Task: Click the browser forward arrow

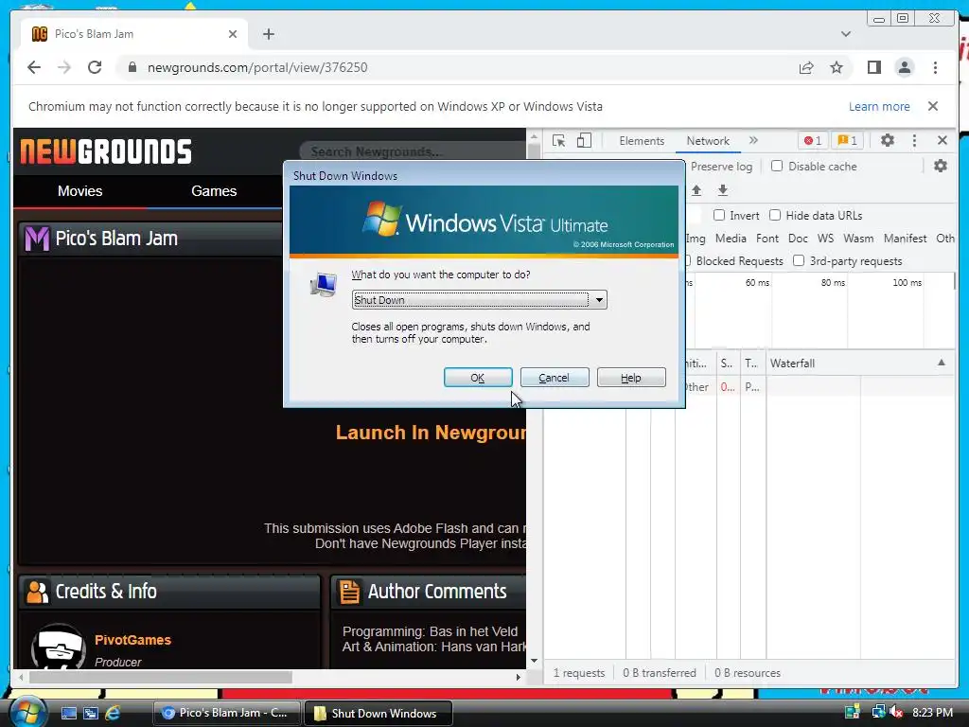Action: click(x=64, y=67)
